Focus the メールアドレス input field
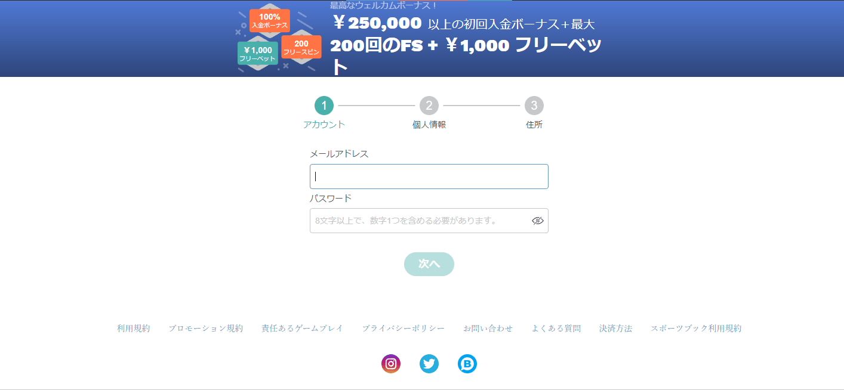 (429, 177)
